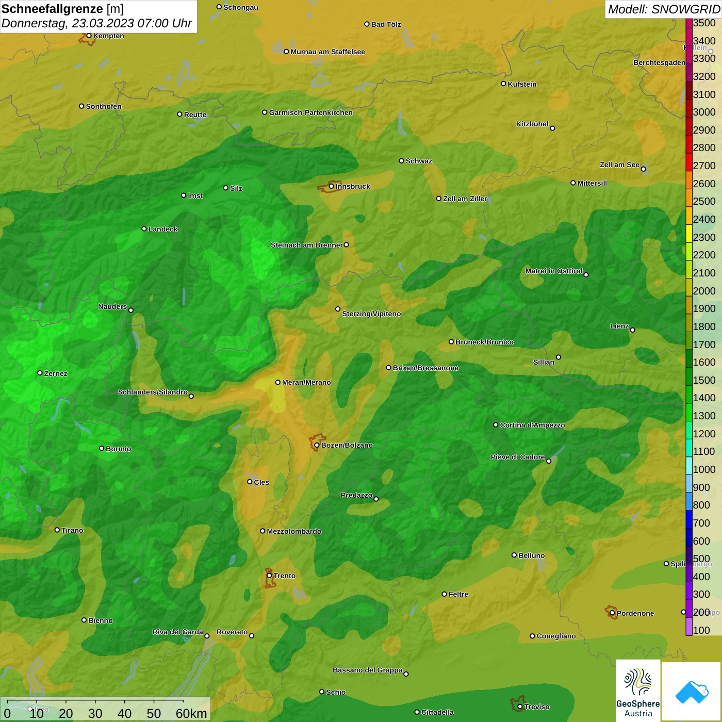This screenshot has height=722, width=722.
Task: Click the 'Zell am Ziller' label
Action: 465,199
